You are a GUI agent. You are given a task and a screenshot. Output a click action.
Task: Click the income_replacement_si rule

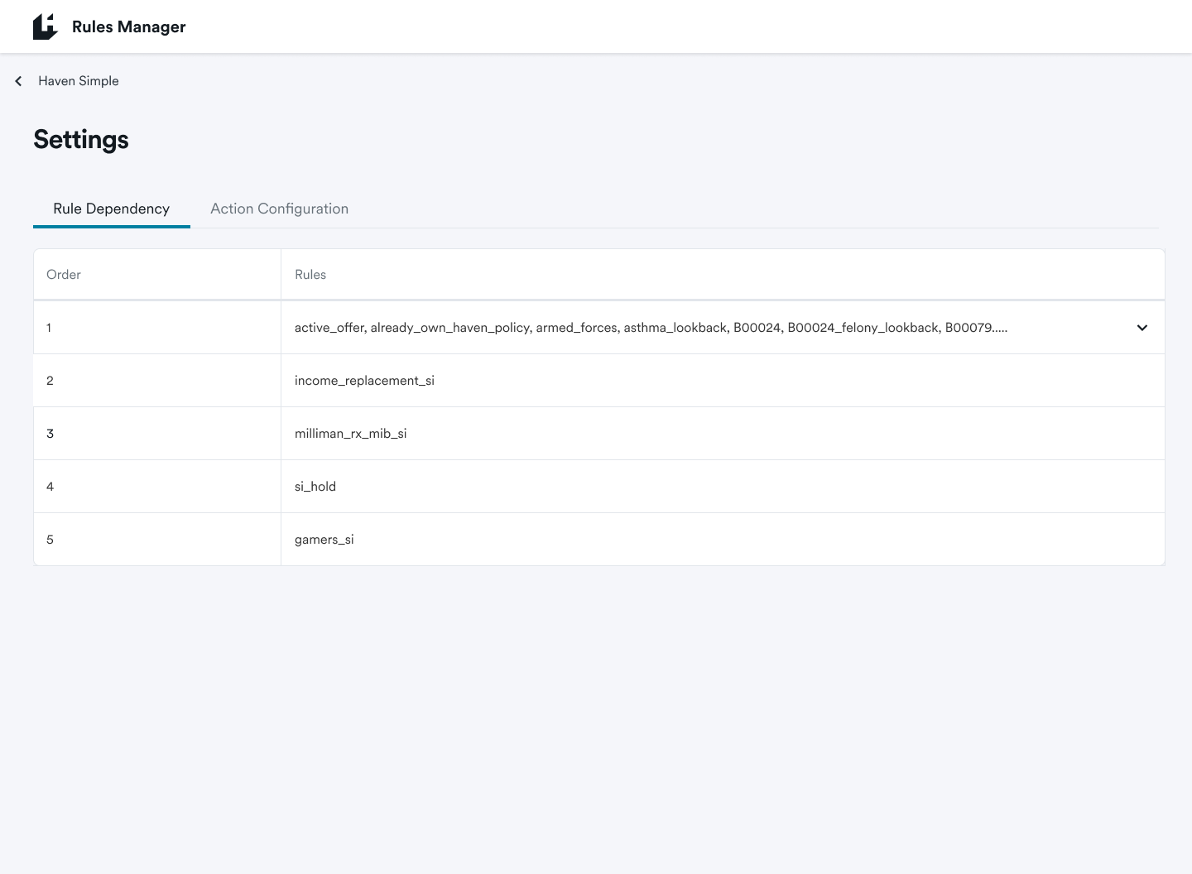click(x=364, y=381)
